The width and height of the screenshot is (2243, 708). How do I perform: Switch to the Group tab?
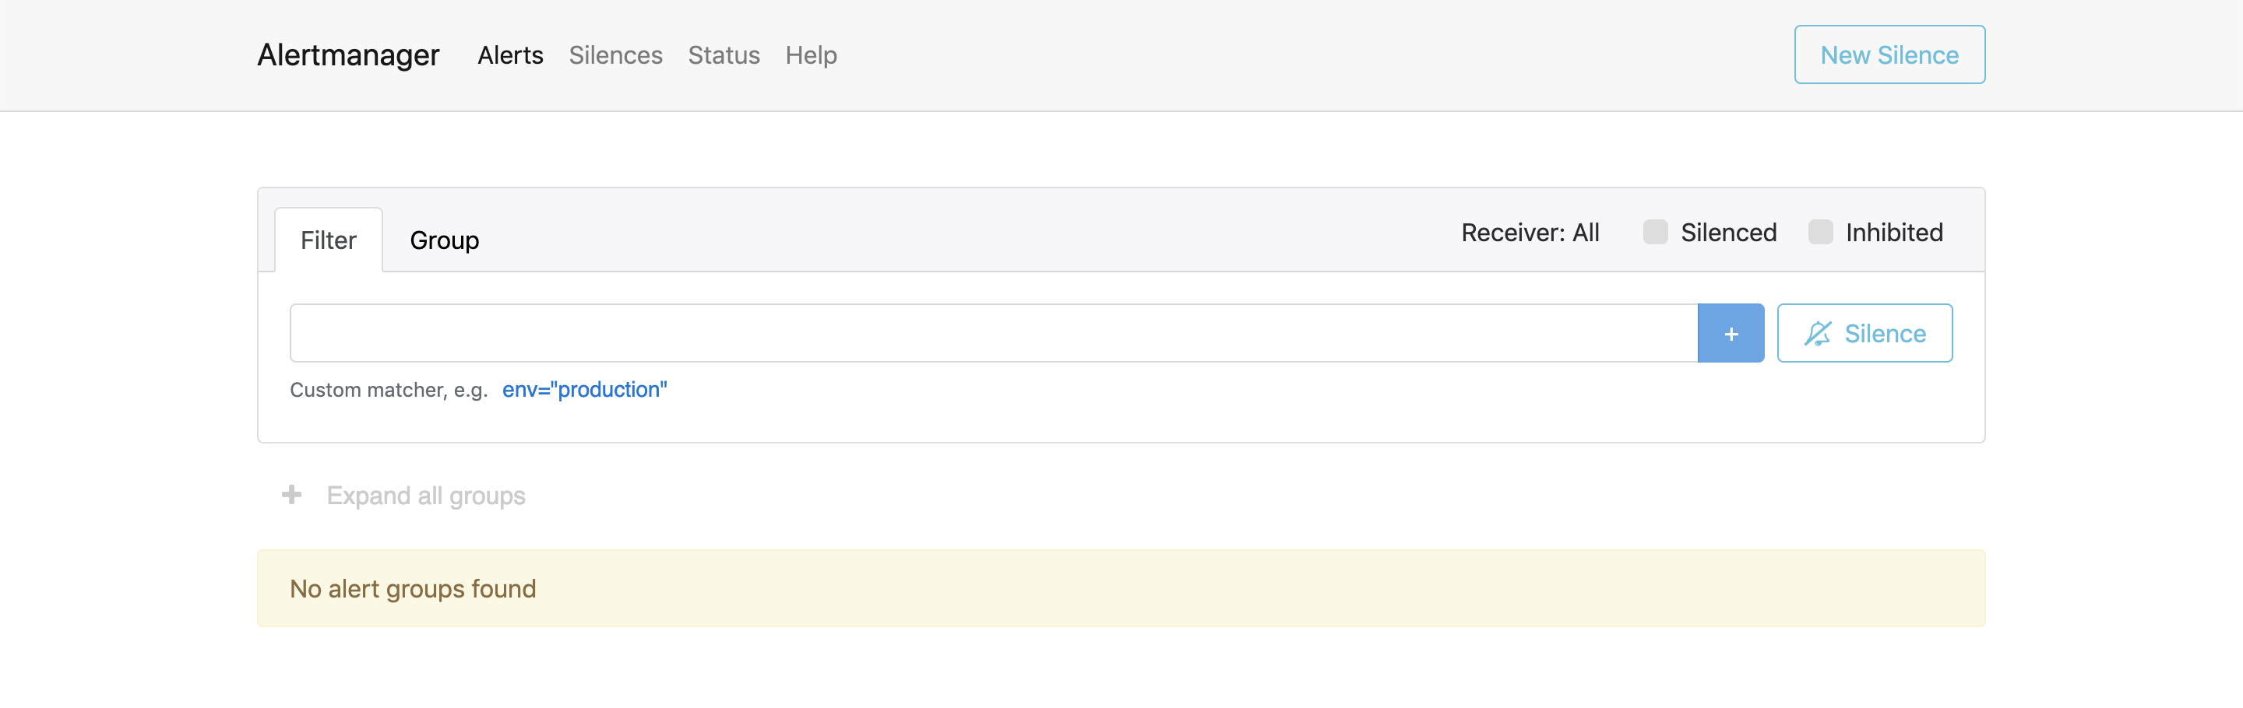444,240
